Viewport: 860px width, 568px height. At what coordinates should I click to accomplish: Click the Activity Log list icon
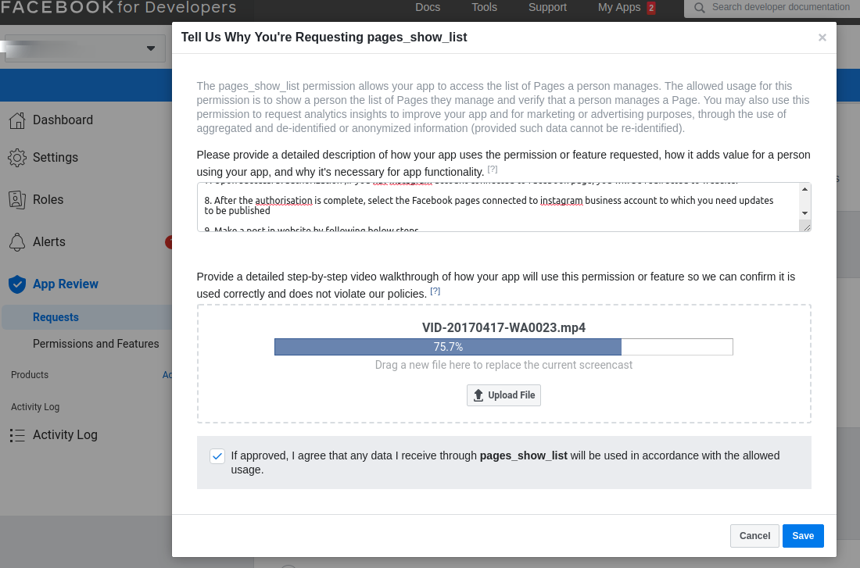point(16,435)
